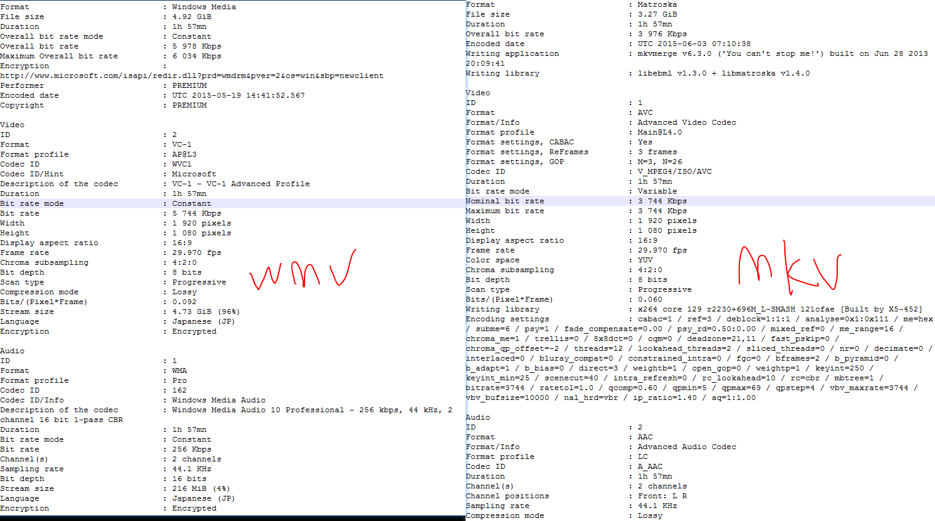The width and height of the screenshot is (935, 521).
Task: Click the "3.27 GiB" file size value
Action: [x=657, y=14]
